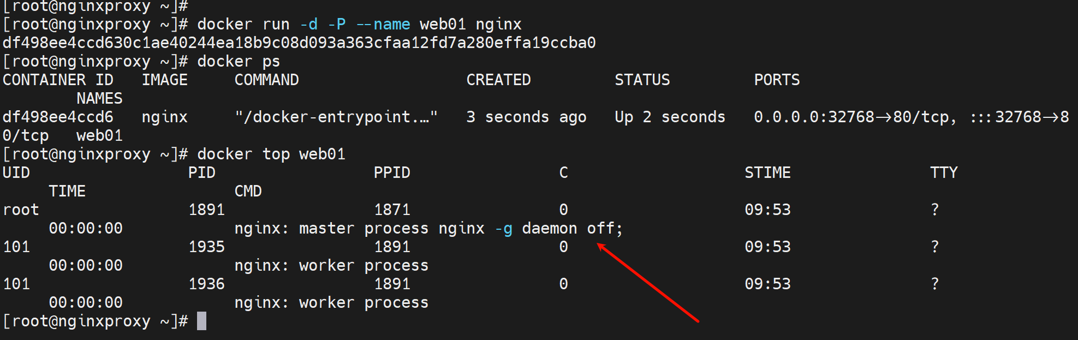Click the CONTAINER ID column header

tap(58, 80)
